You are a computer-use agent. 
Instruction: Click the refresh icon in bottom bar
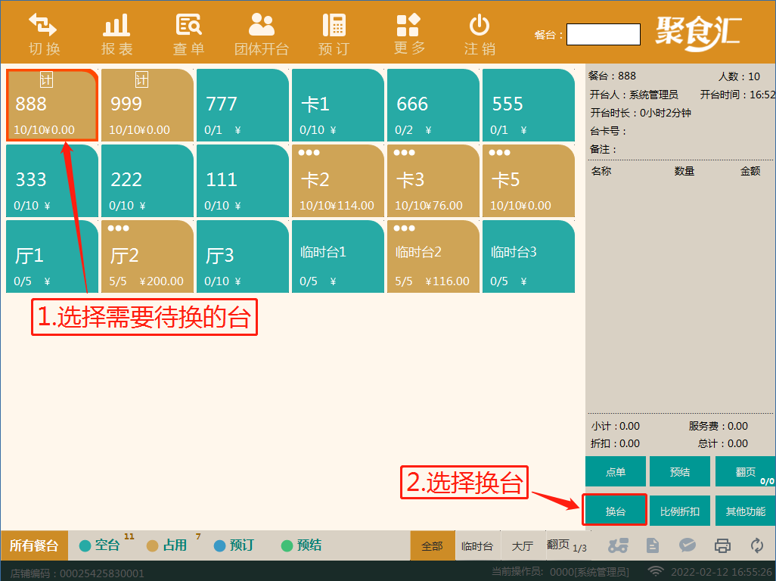click(x=757, y=545)
